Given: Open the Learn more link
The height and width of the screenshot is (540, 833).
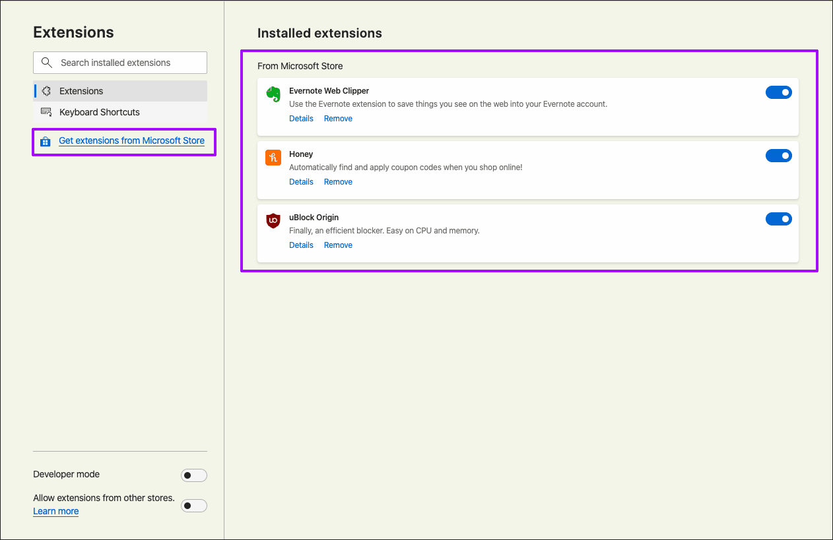Looking at the screenshot, I should (56, 511).
